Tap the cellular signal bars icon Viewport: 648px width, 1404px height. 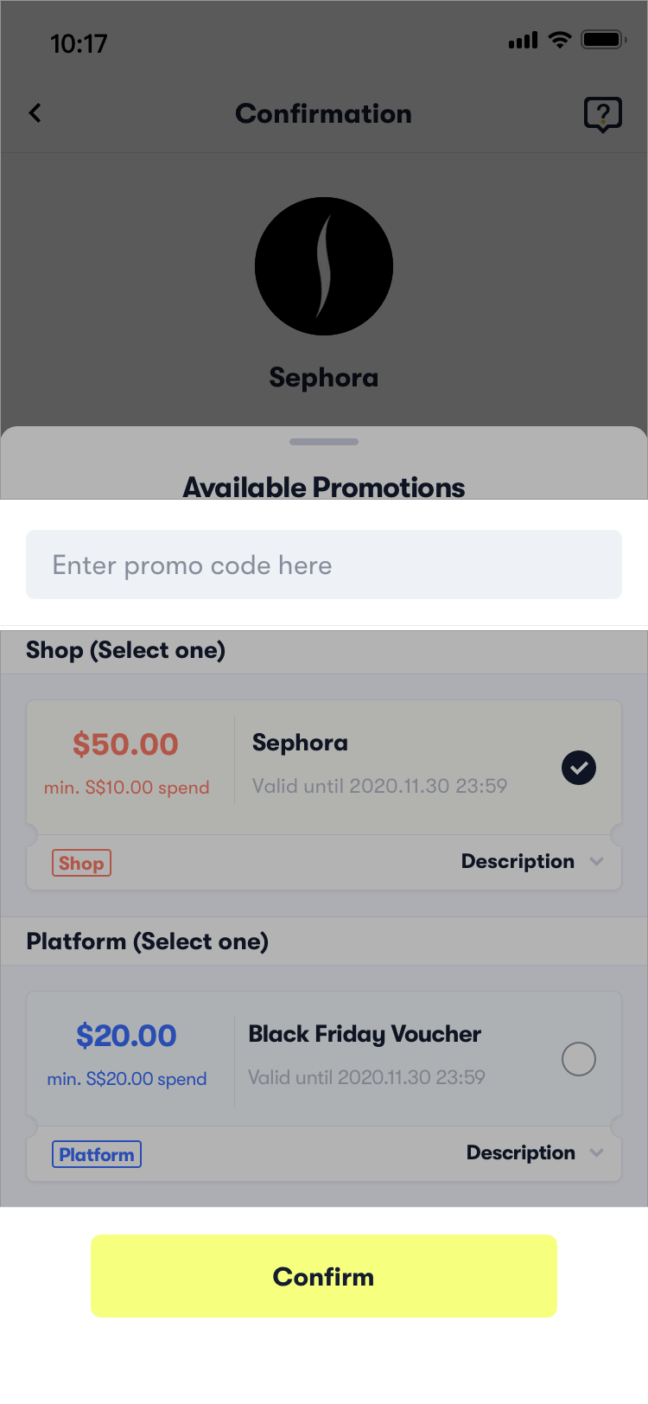click(x=523, y=41)
